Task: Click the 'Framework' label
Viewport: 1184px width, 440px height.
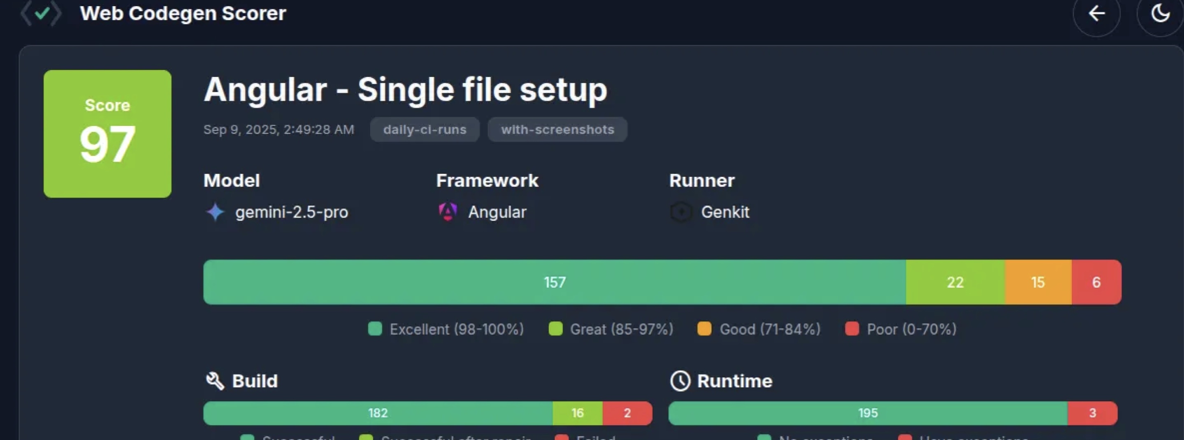Action: (487, 181)
